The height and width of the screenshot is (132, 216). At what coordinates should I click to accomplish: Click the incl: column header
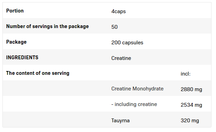[x=186, y=74]
